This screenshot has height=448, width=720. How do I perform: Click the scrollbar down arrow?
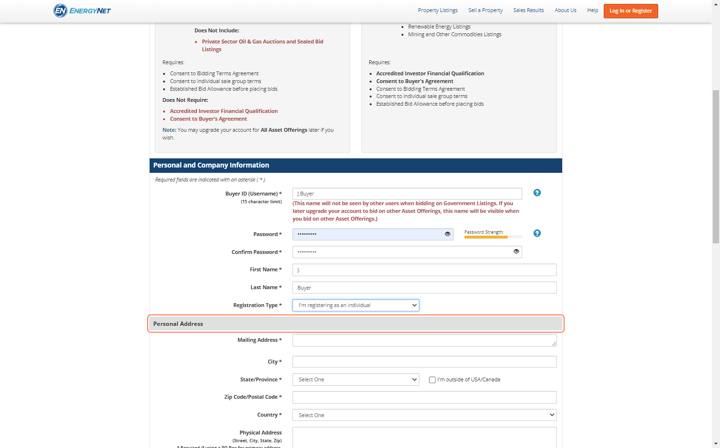(x=716, y=444)
